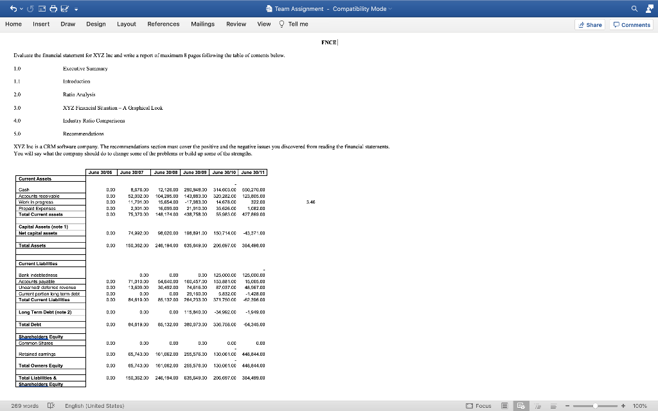This screenshot has width=658, height=411.
Task: Open the Comments pane button
Action: 632,25
